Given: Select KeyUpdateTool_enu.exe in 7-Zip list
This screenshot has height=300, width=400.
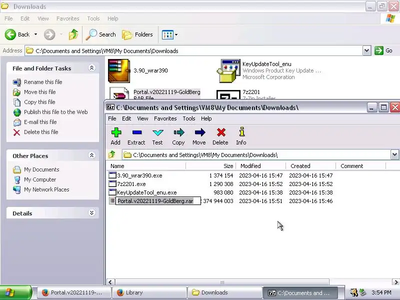Looking at the screenshot, I should 146,192.
